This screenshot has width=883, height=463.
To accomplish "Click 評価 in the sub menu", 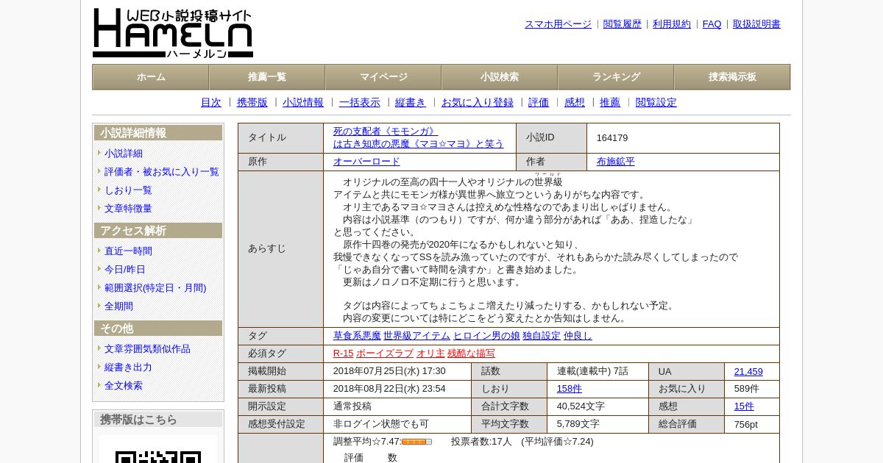I will tap(539, 103).
